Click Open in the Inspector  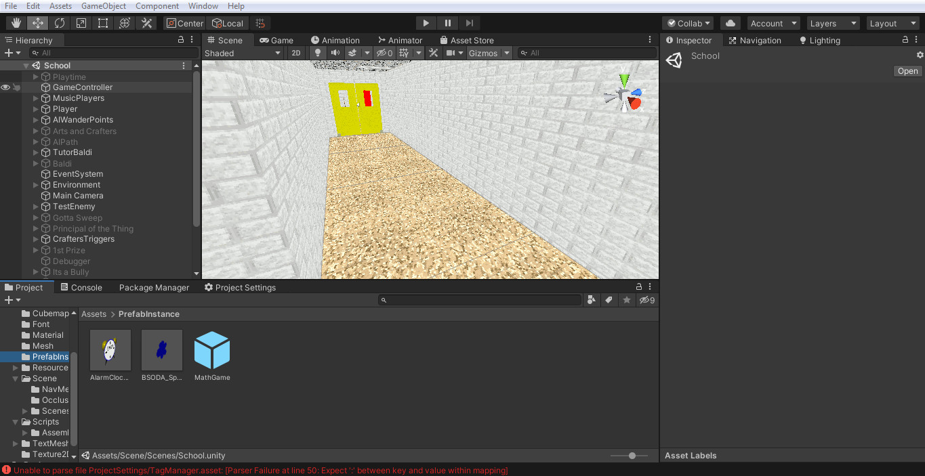(x=907, y=70)
